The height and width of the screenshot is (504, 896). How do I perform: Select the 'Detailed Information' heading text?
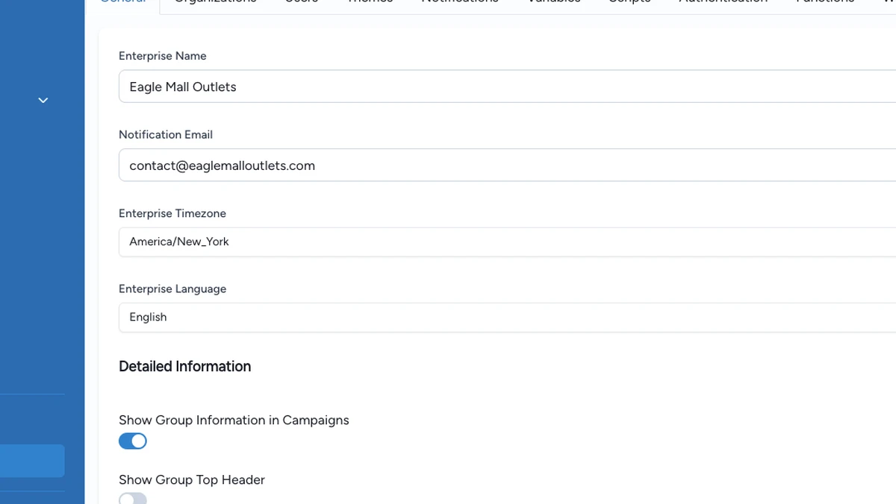pyautogui.click(x=184, y=366)
